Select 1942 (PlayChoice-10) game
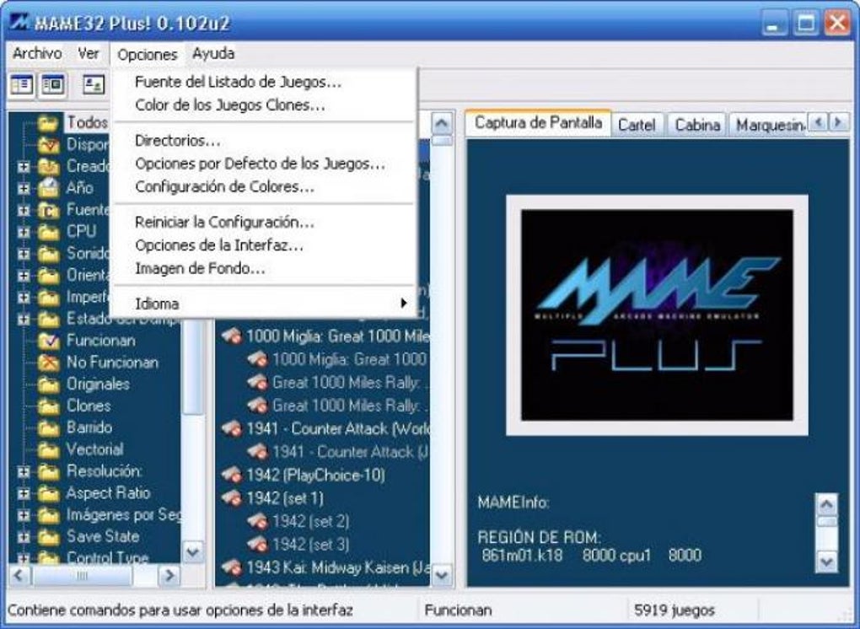 point(315,475)
